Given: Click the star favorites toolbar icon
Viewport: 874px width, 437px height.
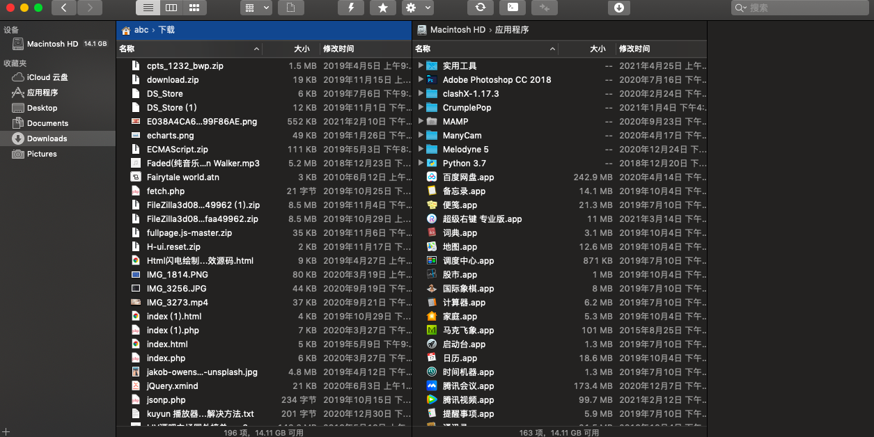Looking at the screenshot, I should 383,8.
